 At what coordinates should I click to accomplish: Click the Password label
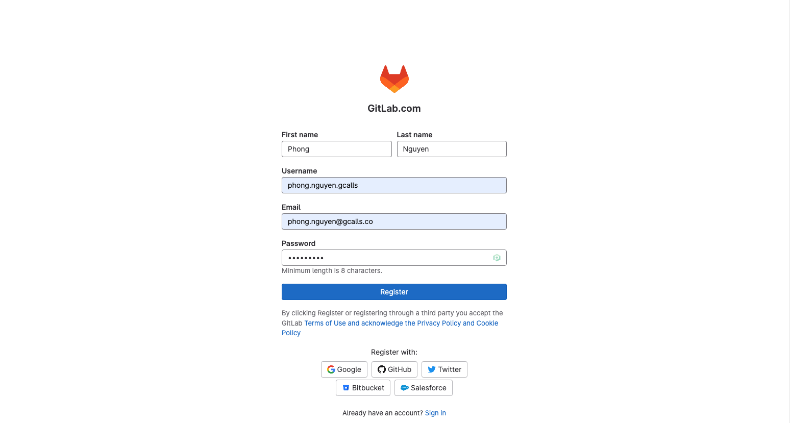tap(299, 243)
